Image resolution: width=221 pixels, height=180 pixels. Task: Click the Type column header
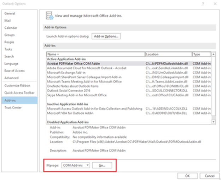(201, 54)
